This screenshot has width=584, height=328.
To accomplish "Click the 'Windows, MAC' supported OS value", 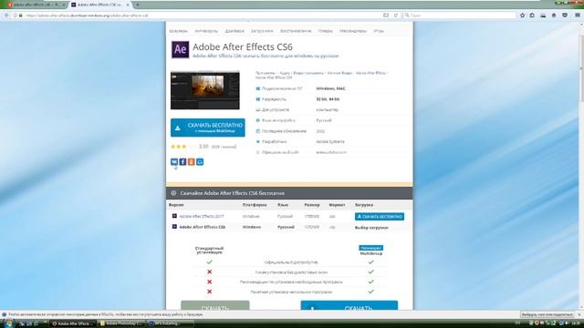I will (x=330, y=88).
